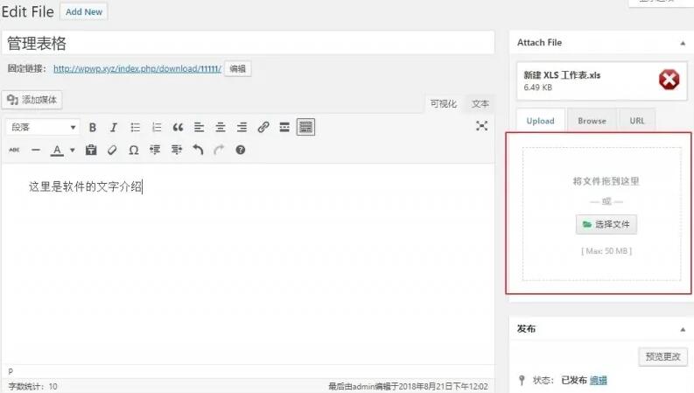Click the 编辑 permalink edit button
This screenshot has height=393, width=694.
click(238, 68)
